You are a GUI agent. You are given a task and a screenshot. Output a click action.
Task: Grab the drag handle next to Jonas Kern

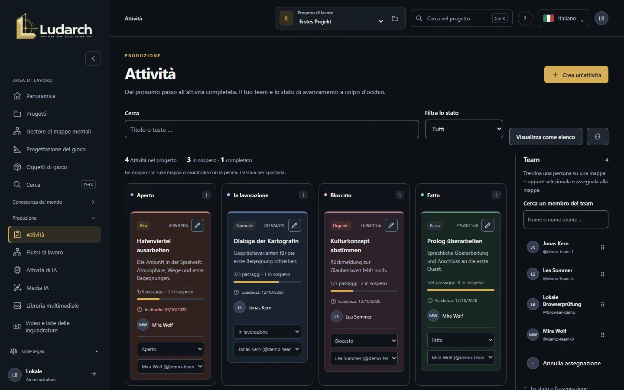[x=602, y=247]
